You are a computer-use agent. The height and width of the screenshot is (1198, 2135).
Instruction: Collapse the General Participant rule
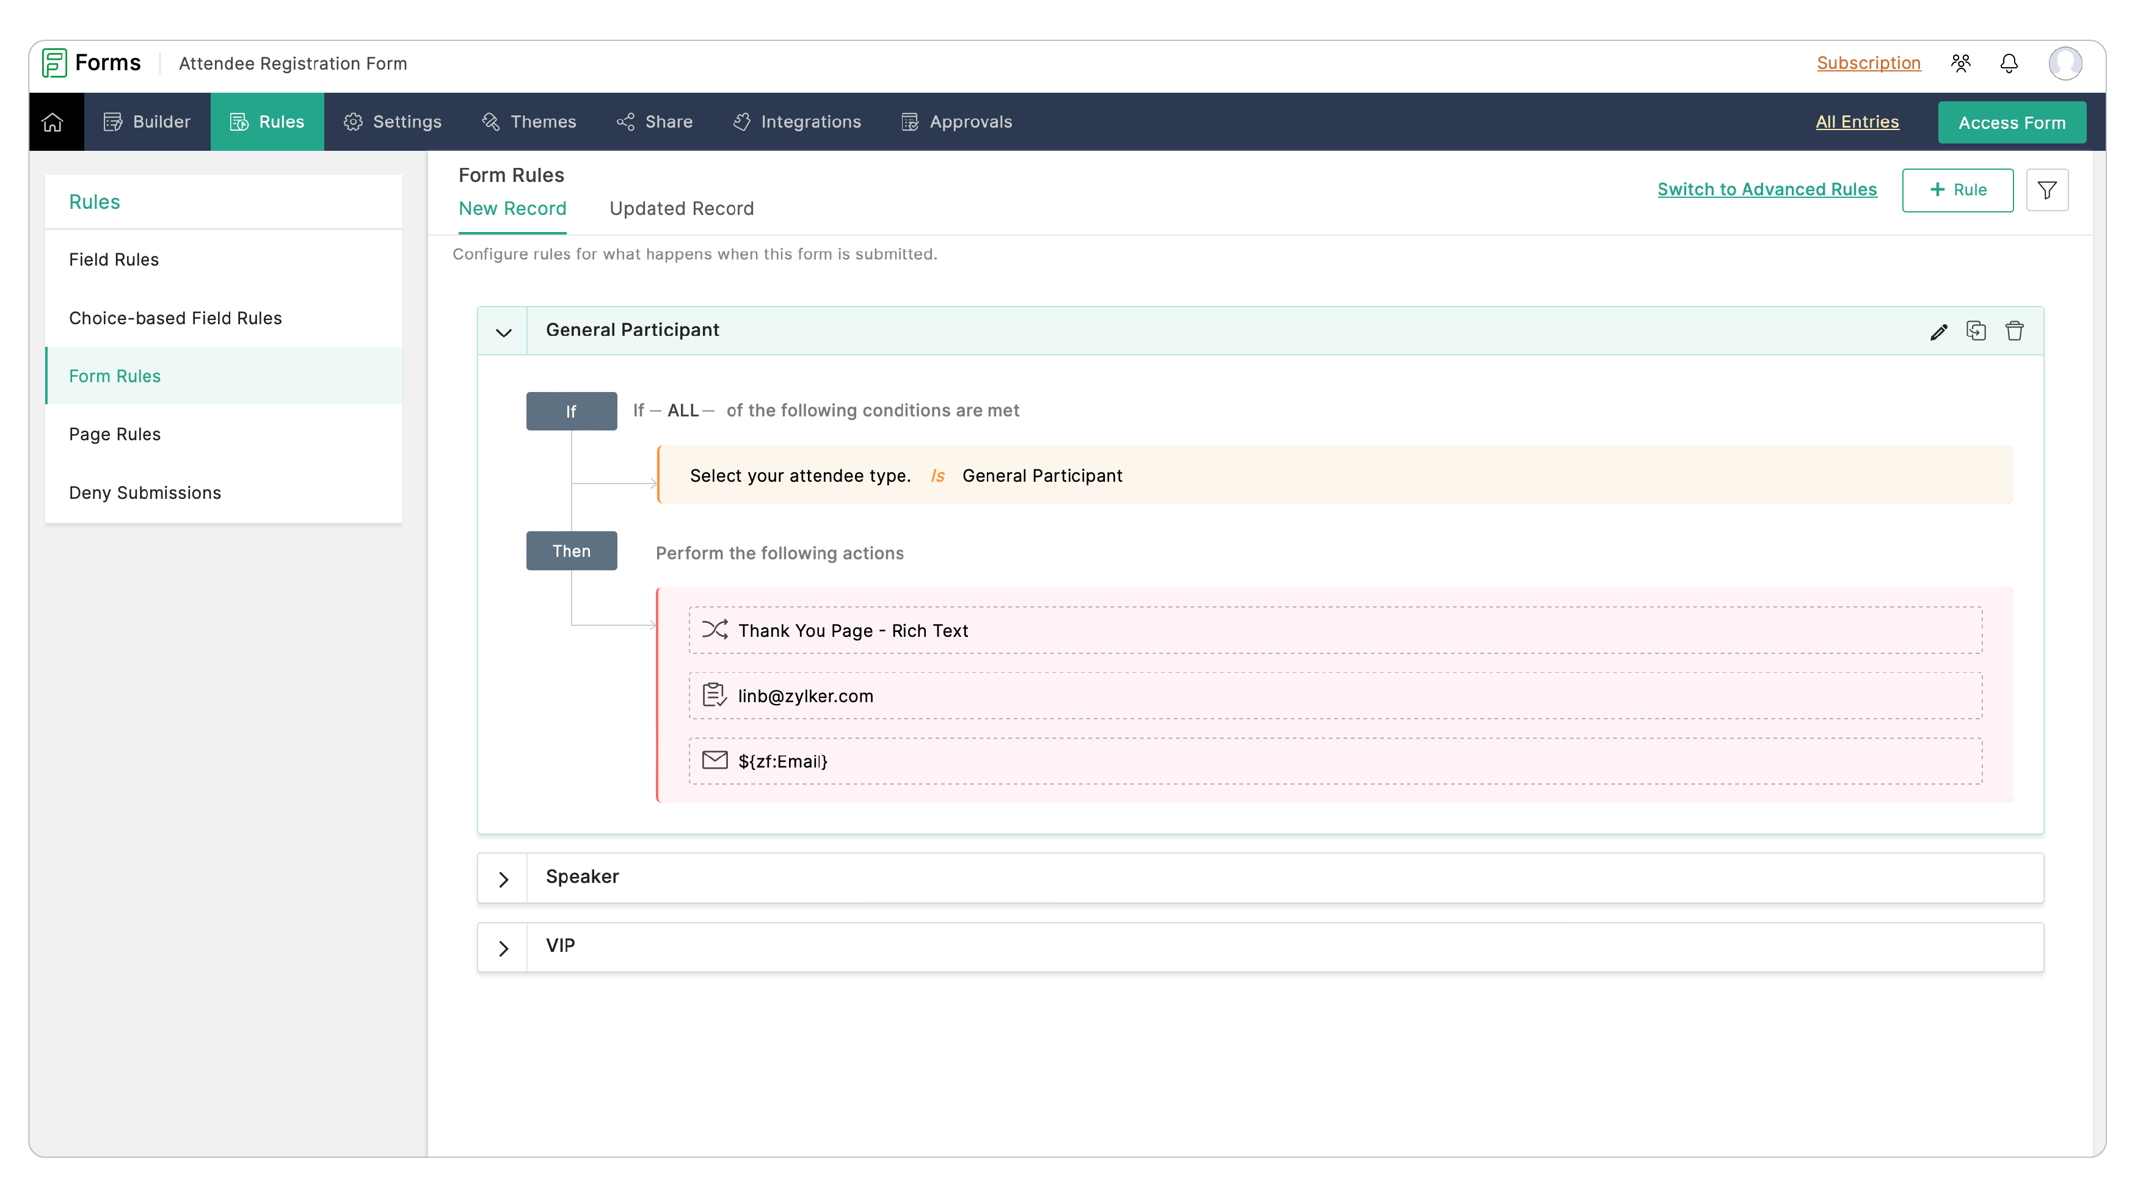[x=503, y=332]
